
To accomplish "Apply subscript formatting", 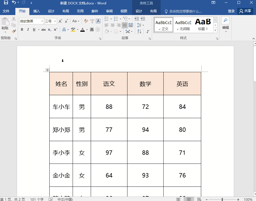I will [49, 29].
